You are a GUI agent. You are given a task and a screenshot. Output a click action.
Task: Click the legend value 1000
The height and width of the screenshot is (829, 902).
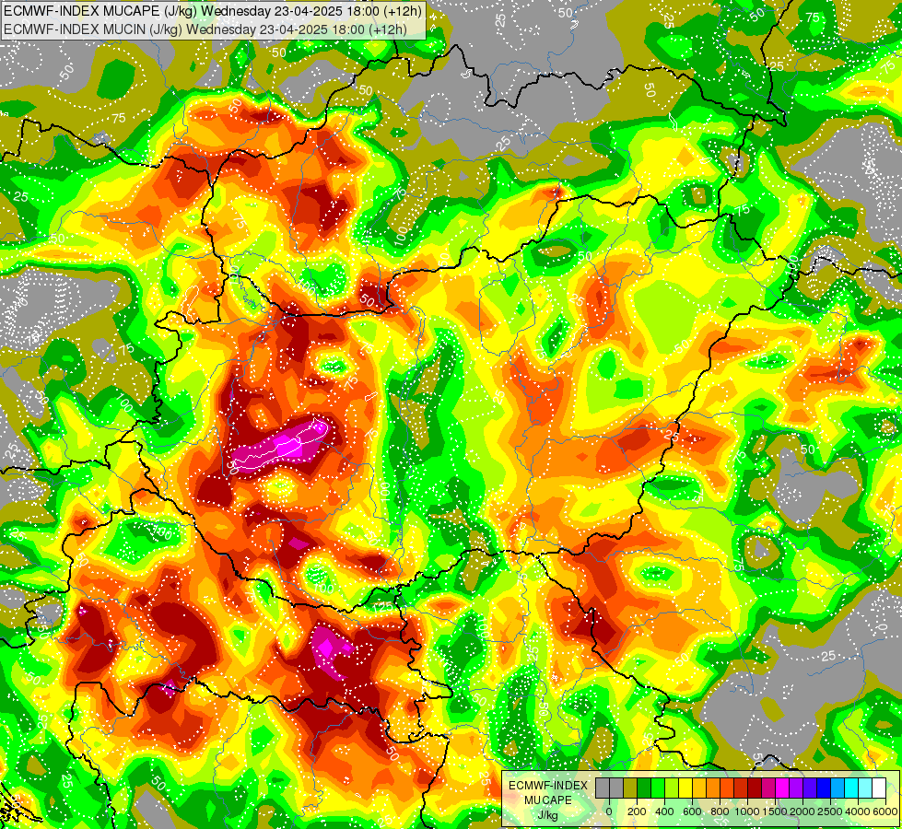(747, 811)
